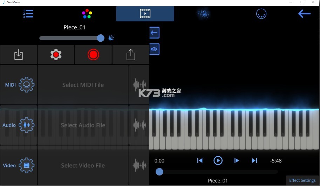Click the top-right blue back arrow
Image resolution: width=320 pixels, height=186 pixels.
tap(304, 14)
